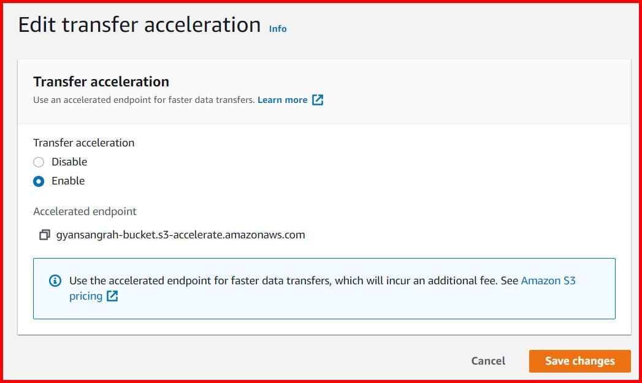Copy the accelerated endpoint address
Image resolution: width=642 pixels, height=383 pixels.
44,234
